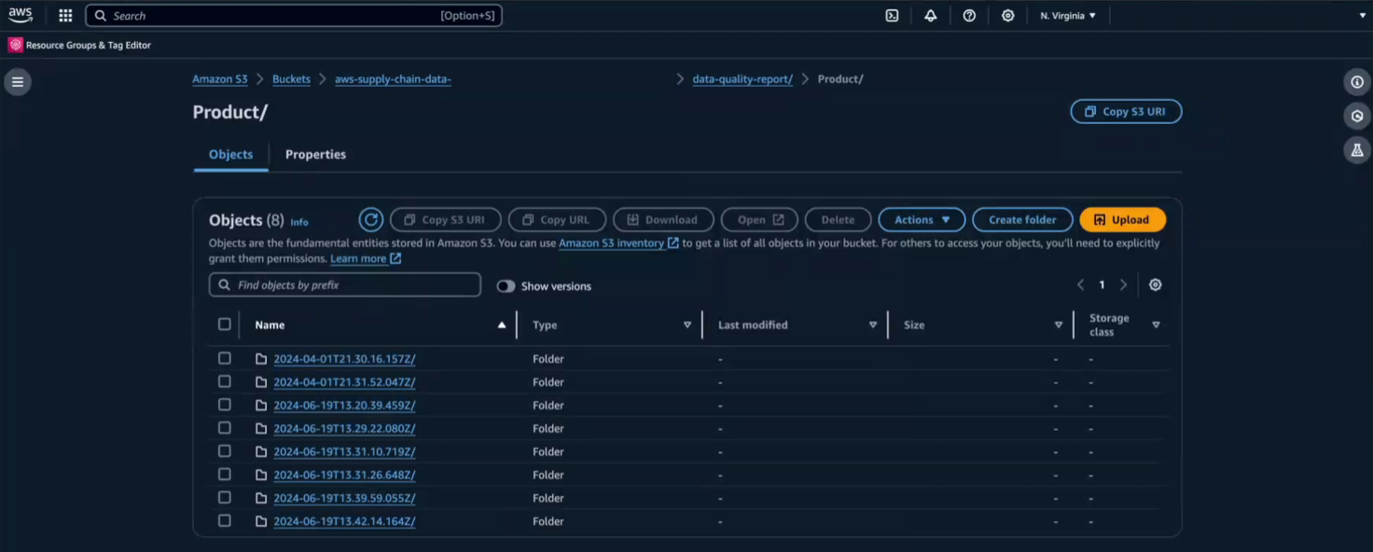Refresh the Objects list
The width and height of the screenshot is (1373, 552).
[370, 219]
